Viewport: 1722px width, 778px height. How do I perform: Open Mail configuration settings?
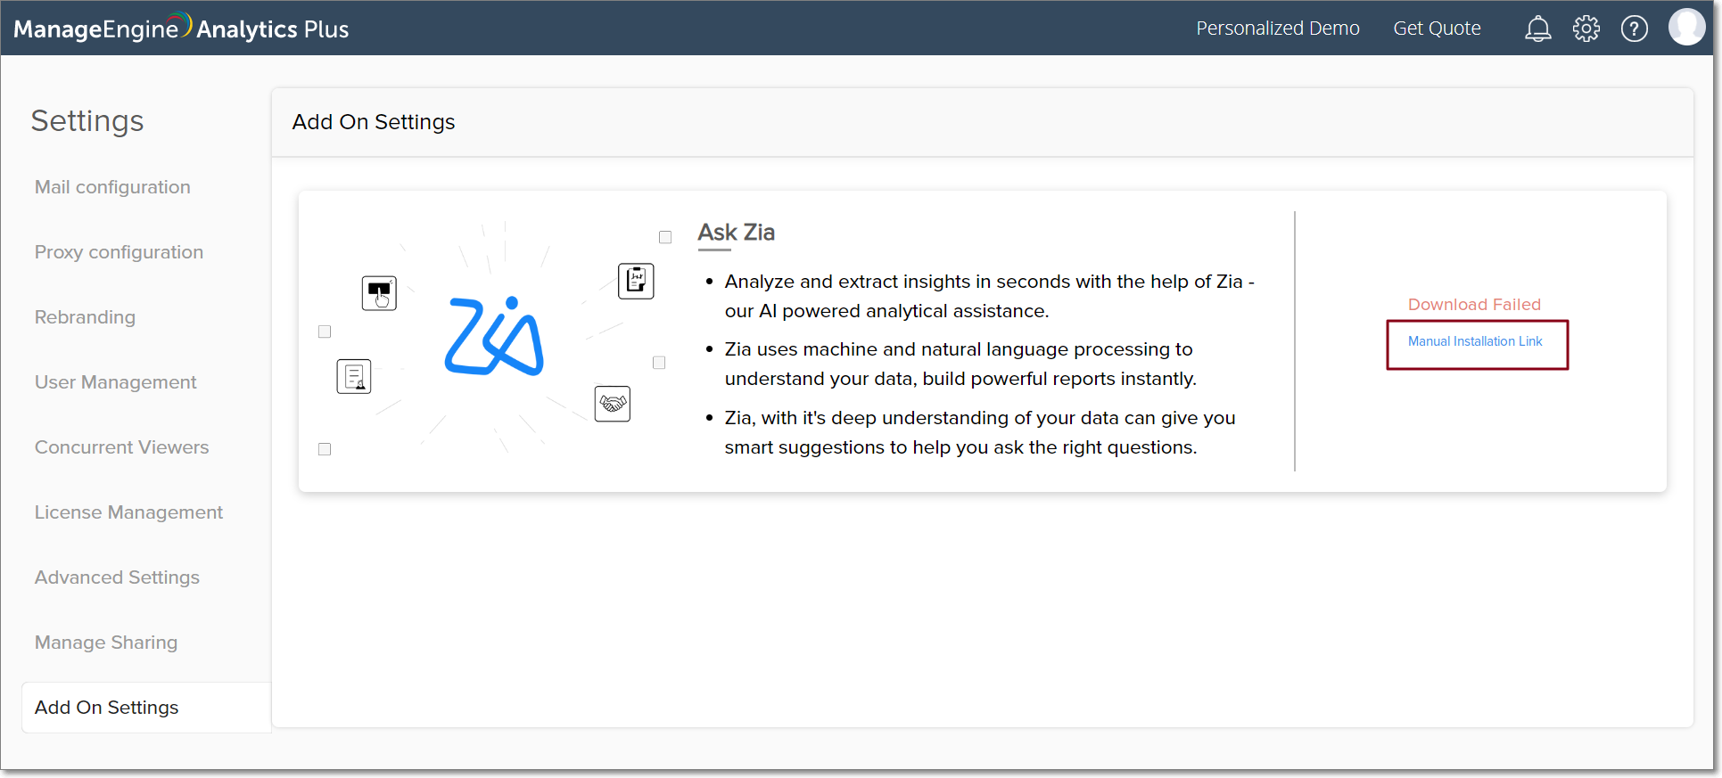112,187
